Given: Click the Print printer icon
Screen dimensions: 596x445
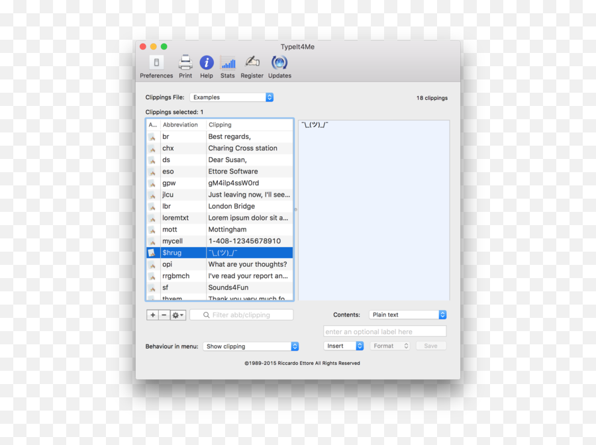Looking at the screenshot, I should (x=185, y=63).
